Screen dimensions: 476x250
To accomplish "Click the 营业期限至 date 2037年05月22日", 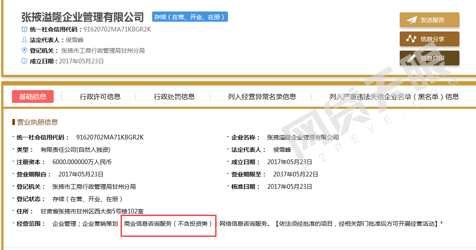I will point(296,174).
